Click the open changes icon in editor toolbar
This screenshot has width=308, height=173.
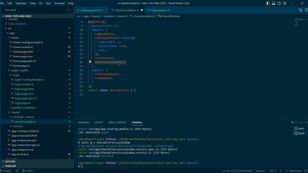click(301, 10)
